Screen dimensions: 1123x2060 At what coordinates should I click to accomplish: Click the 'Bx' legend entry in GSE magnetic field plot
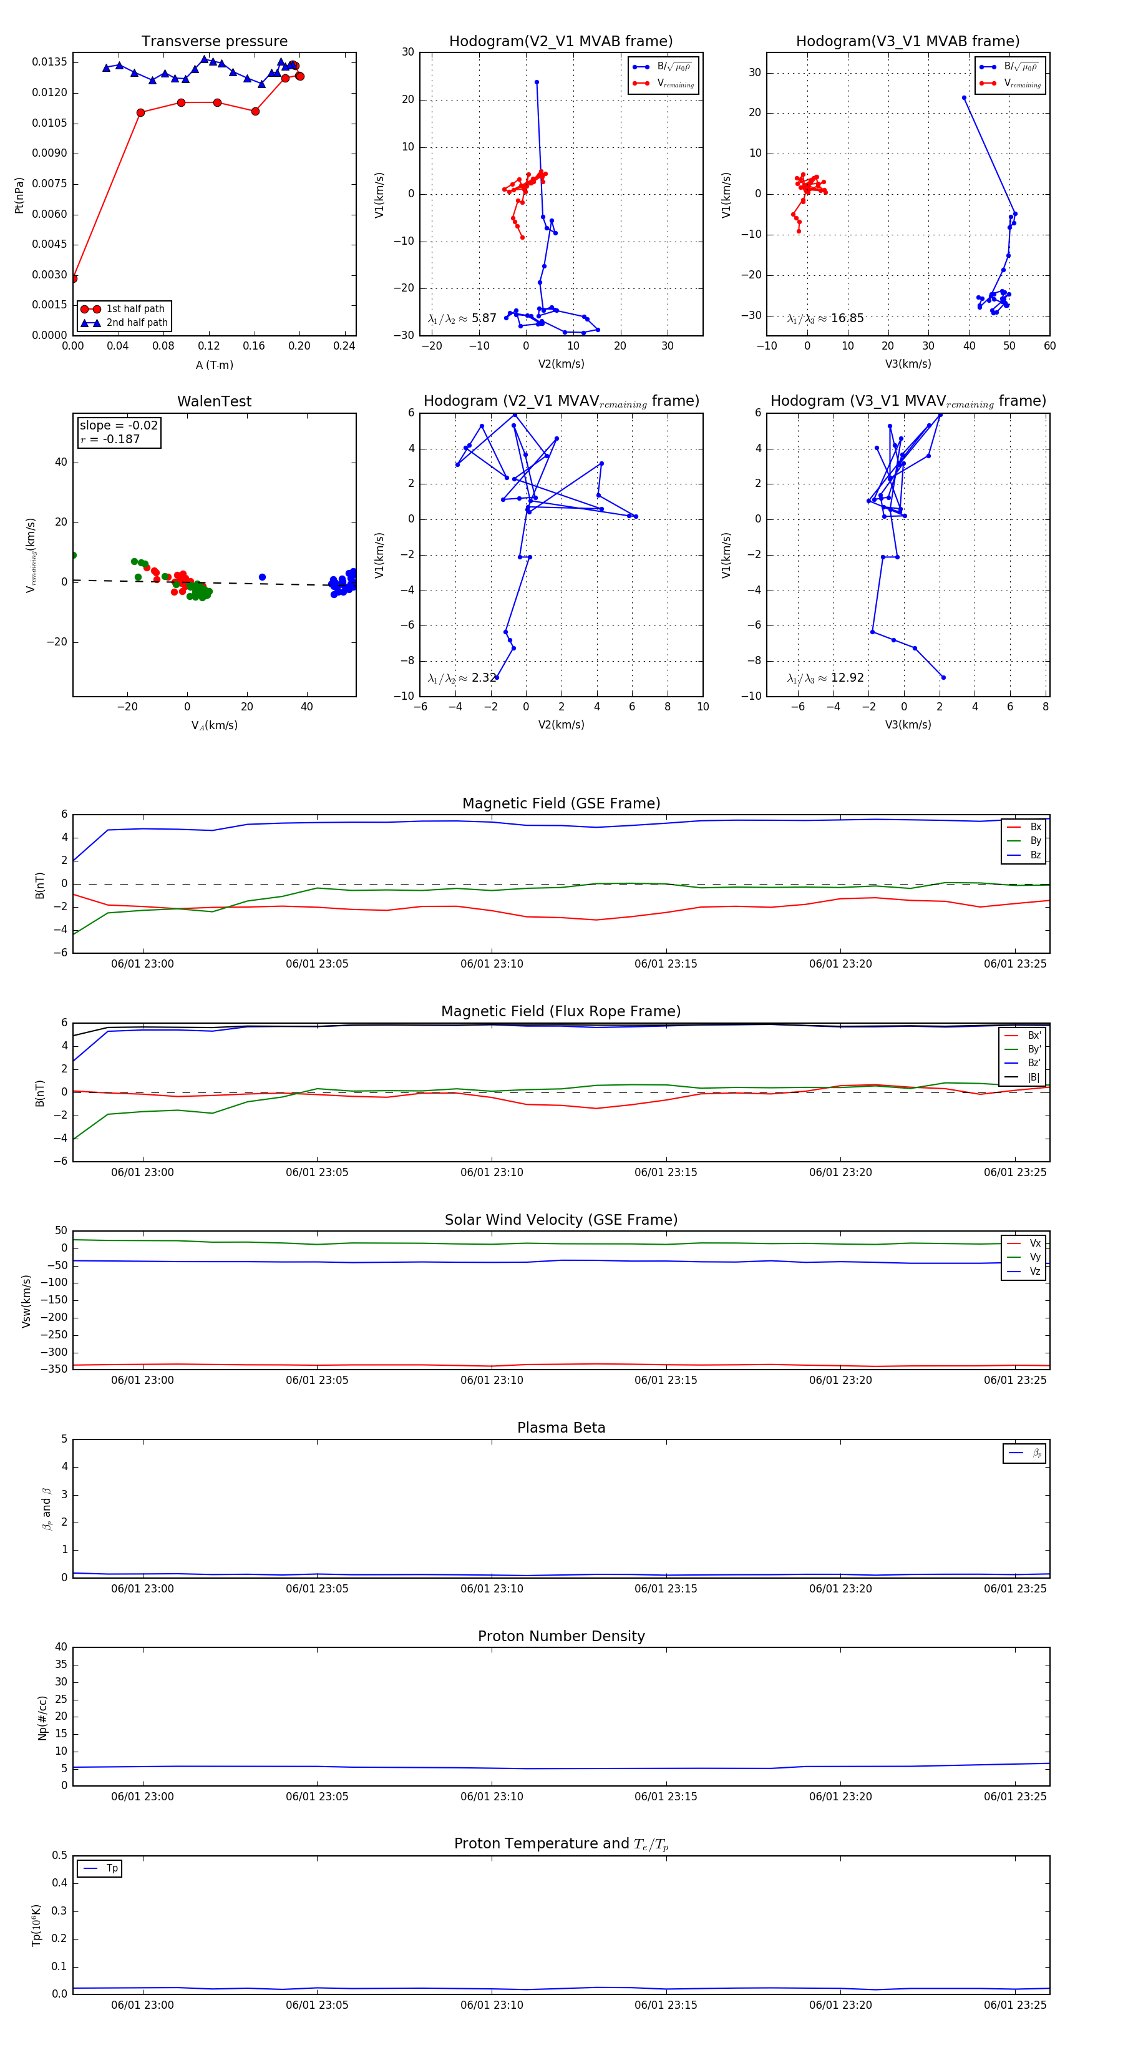point(1024,827)
